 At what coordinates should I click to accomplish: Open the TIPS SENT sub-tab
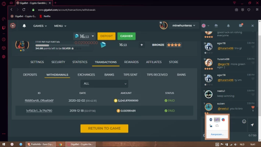click(130, 75)
